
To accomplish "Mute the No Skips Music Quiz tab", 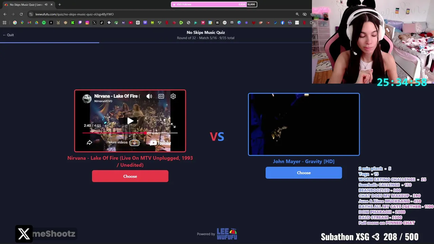I will (46, 4).
